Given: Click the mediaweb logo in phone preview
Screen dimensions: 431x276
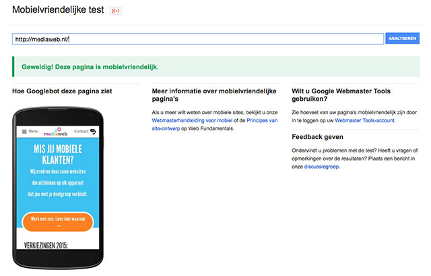Looking at the screenshot, I should point(56,132).
